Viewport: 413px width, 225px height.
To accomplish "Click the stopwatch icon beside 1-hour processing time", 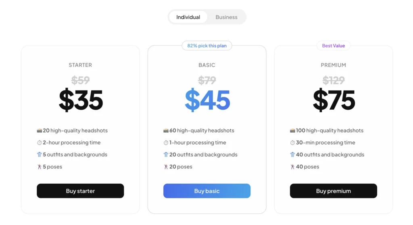I will (166, 143).
